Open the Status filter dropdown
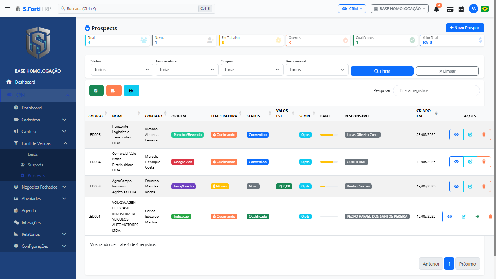 (122, 70)
